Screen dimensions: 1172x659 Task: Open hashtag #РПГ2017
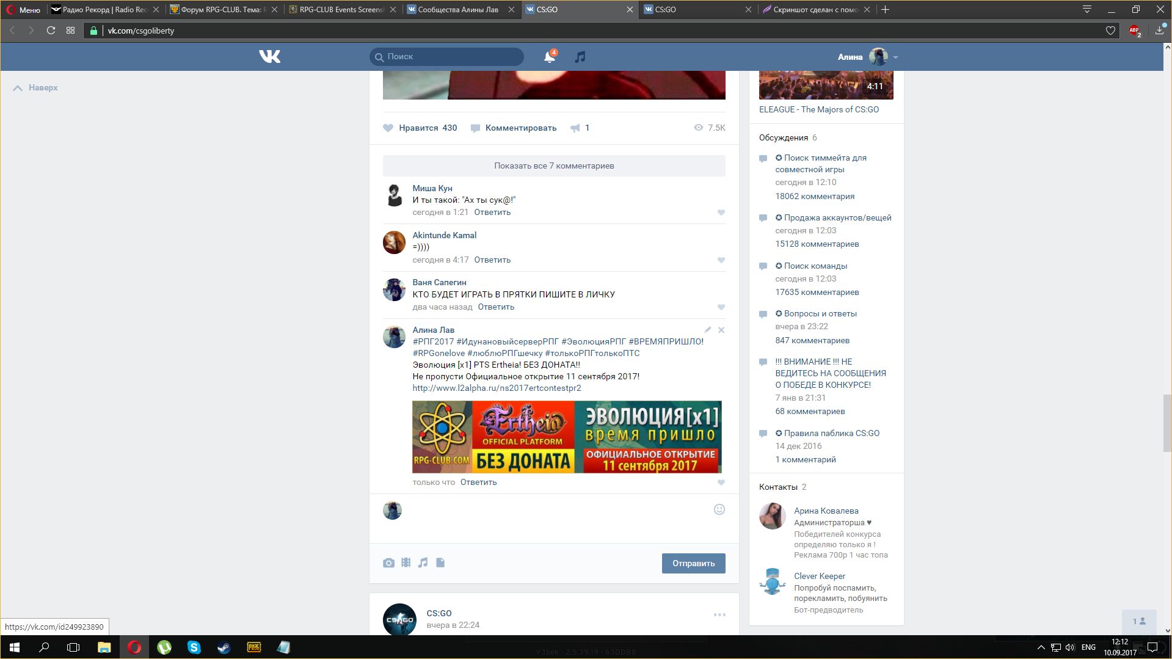433,341
